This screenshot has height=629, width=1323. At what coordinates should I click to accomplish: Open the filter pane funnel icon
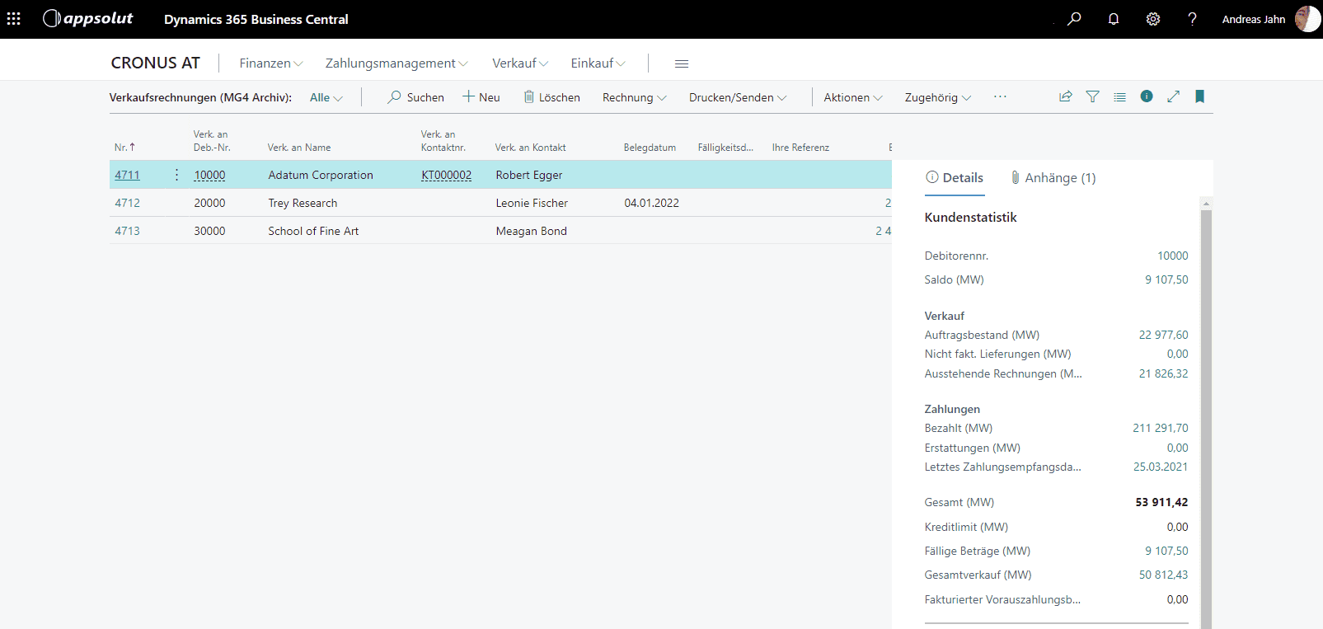(1092, 96)
